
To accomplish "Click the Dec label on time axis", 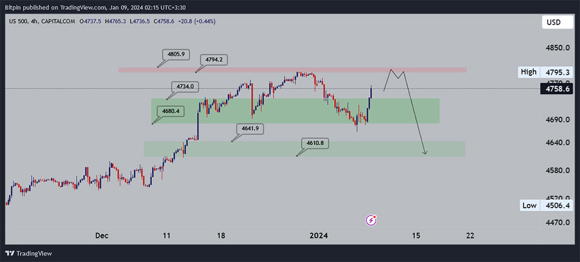I will pyautogui.click(x=102, y=235).
